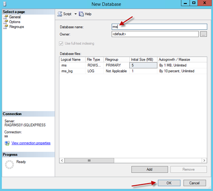Image resolution: width=213 pixels, height=191 pixels.
Task: Select the rms_log logical name cell
Action: 72,71
